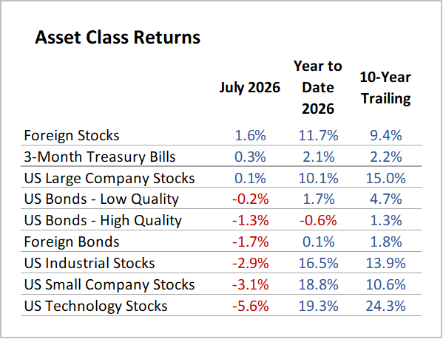Select the 10-Year Trailing column header
This screenshot has width=443, height=339.
point(385,88)
